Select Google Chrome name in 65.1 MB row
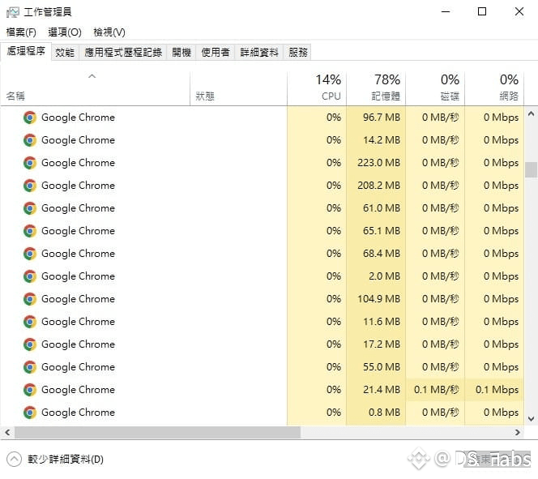 [x=79, y=231]
